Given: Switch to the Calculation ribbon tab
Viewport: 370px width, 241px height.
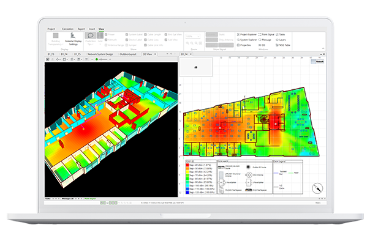Looking at the screenshot, I should pos(67,29).
